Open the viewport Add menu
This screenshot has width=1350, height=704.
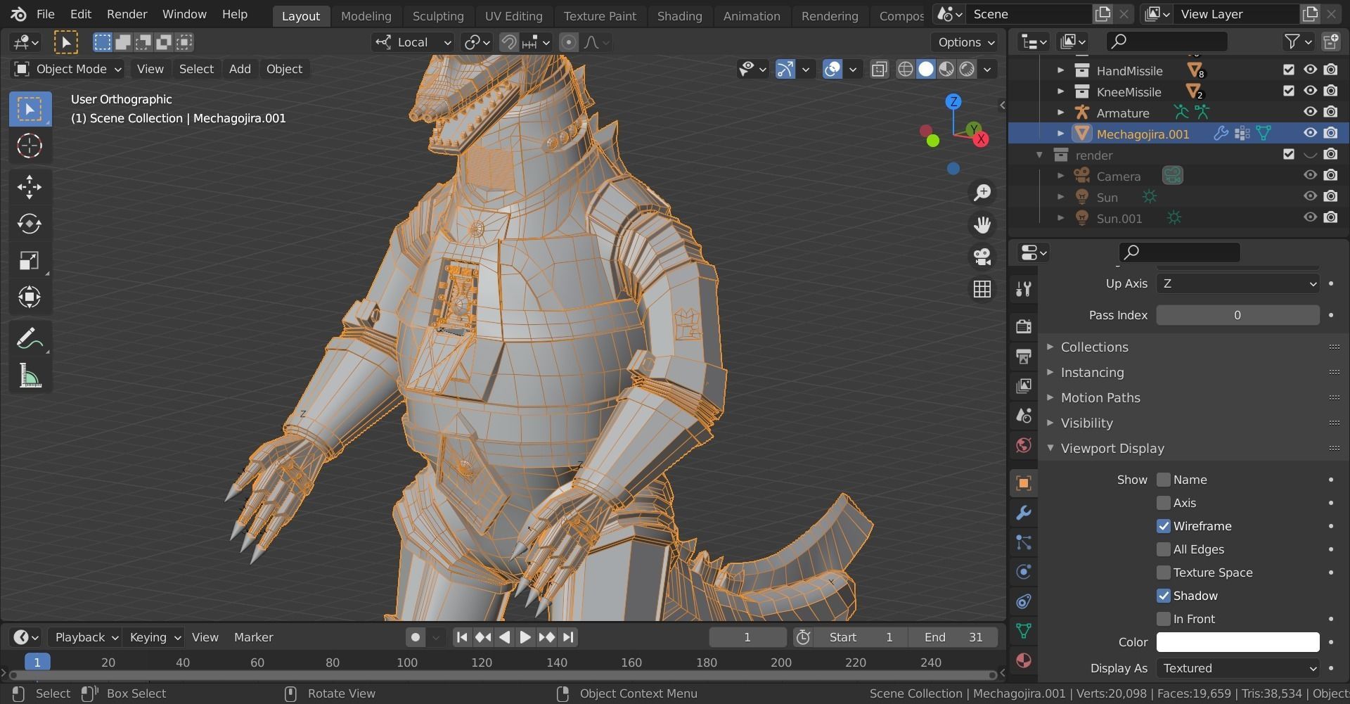click(240, 69)
